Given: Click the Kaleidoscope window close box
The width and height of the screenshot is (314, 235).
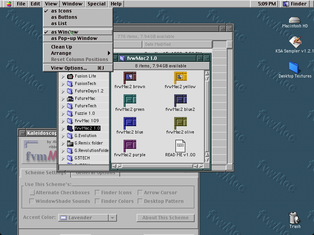Looking at the screenshot, I should tap(22, 133).
